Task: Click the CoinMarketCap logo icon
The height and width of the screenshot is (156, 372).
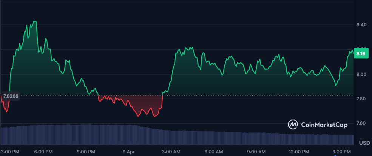Action: point(293,124)
